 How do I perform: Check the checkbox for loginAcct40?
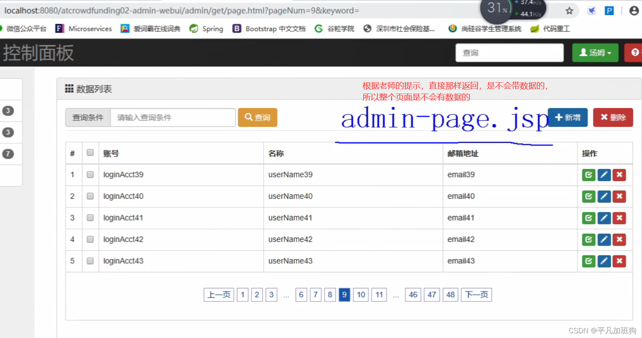(90, 196)
